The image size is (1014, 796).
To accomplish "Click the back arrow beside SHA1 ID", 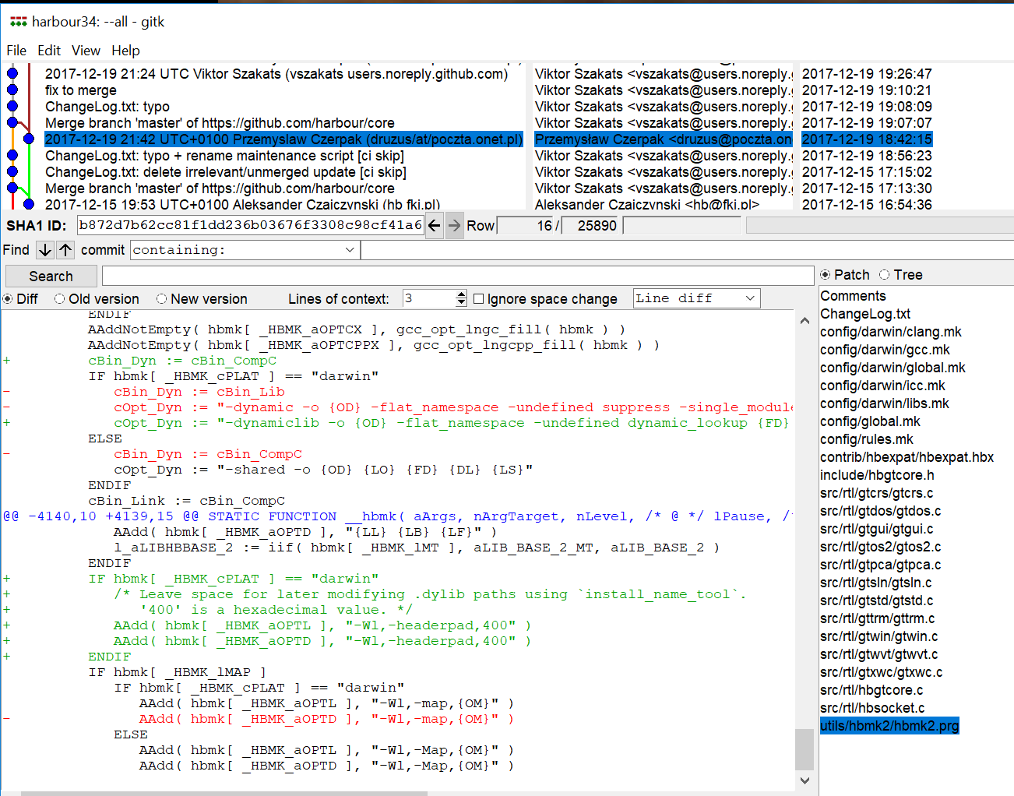I will [435, 226].
